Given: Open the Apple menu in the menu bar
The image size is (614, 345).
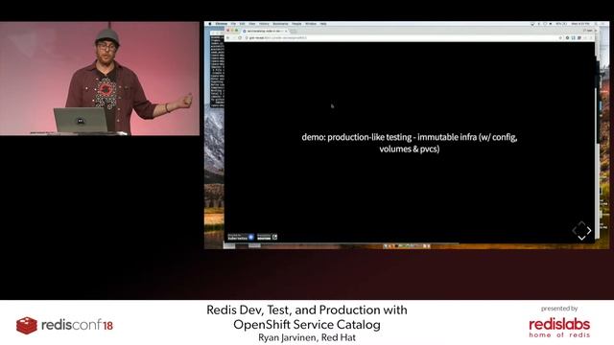Looking at the screenshot, I should (x=210, y=24).
